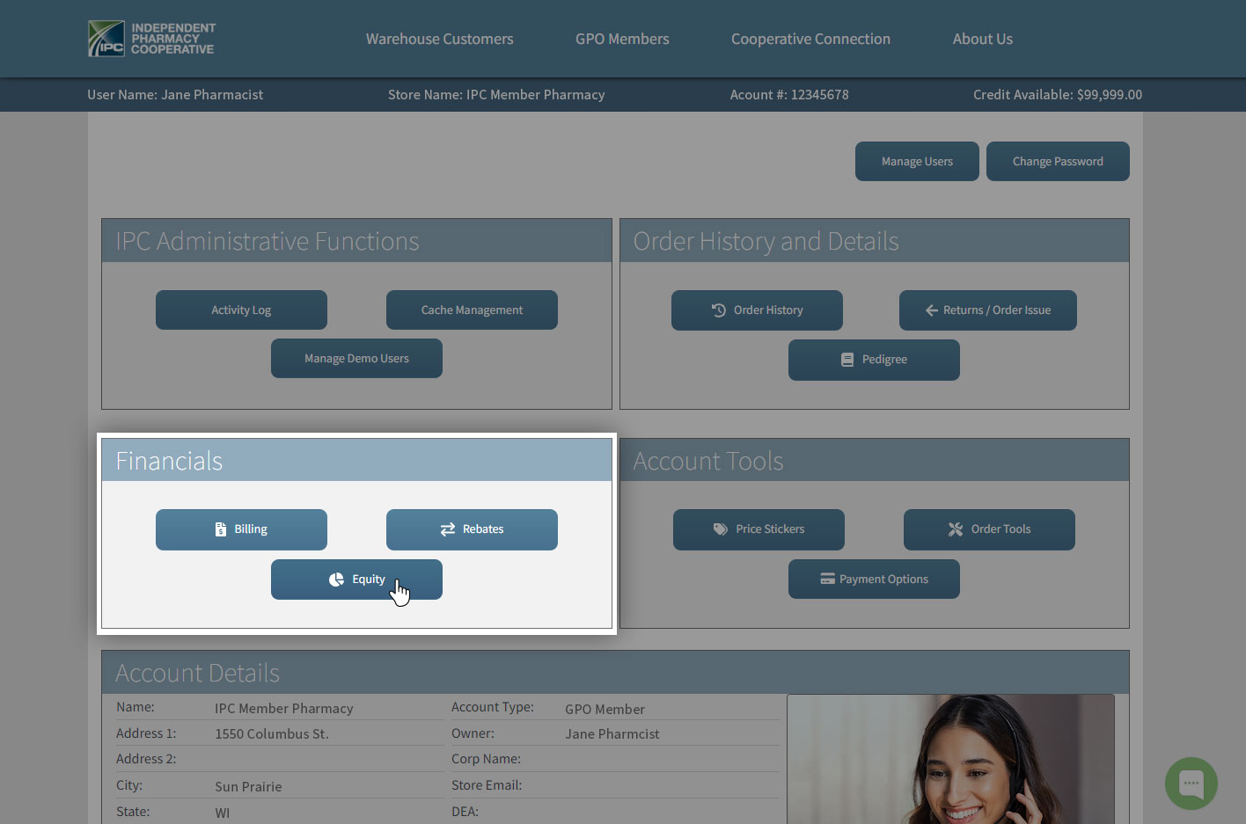Click the Equity pie chart icon
The image size is (1246, 824).
point(336,580)
